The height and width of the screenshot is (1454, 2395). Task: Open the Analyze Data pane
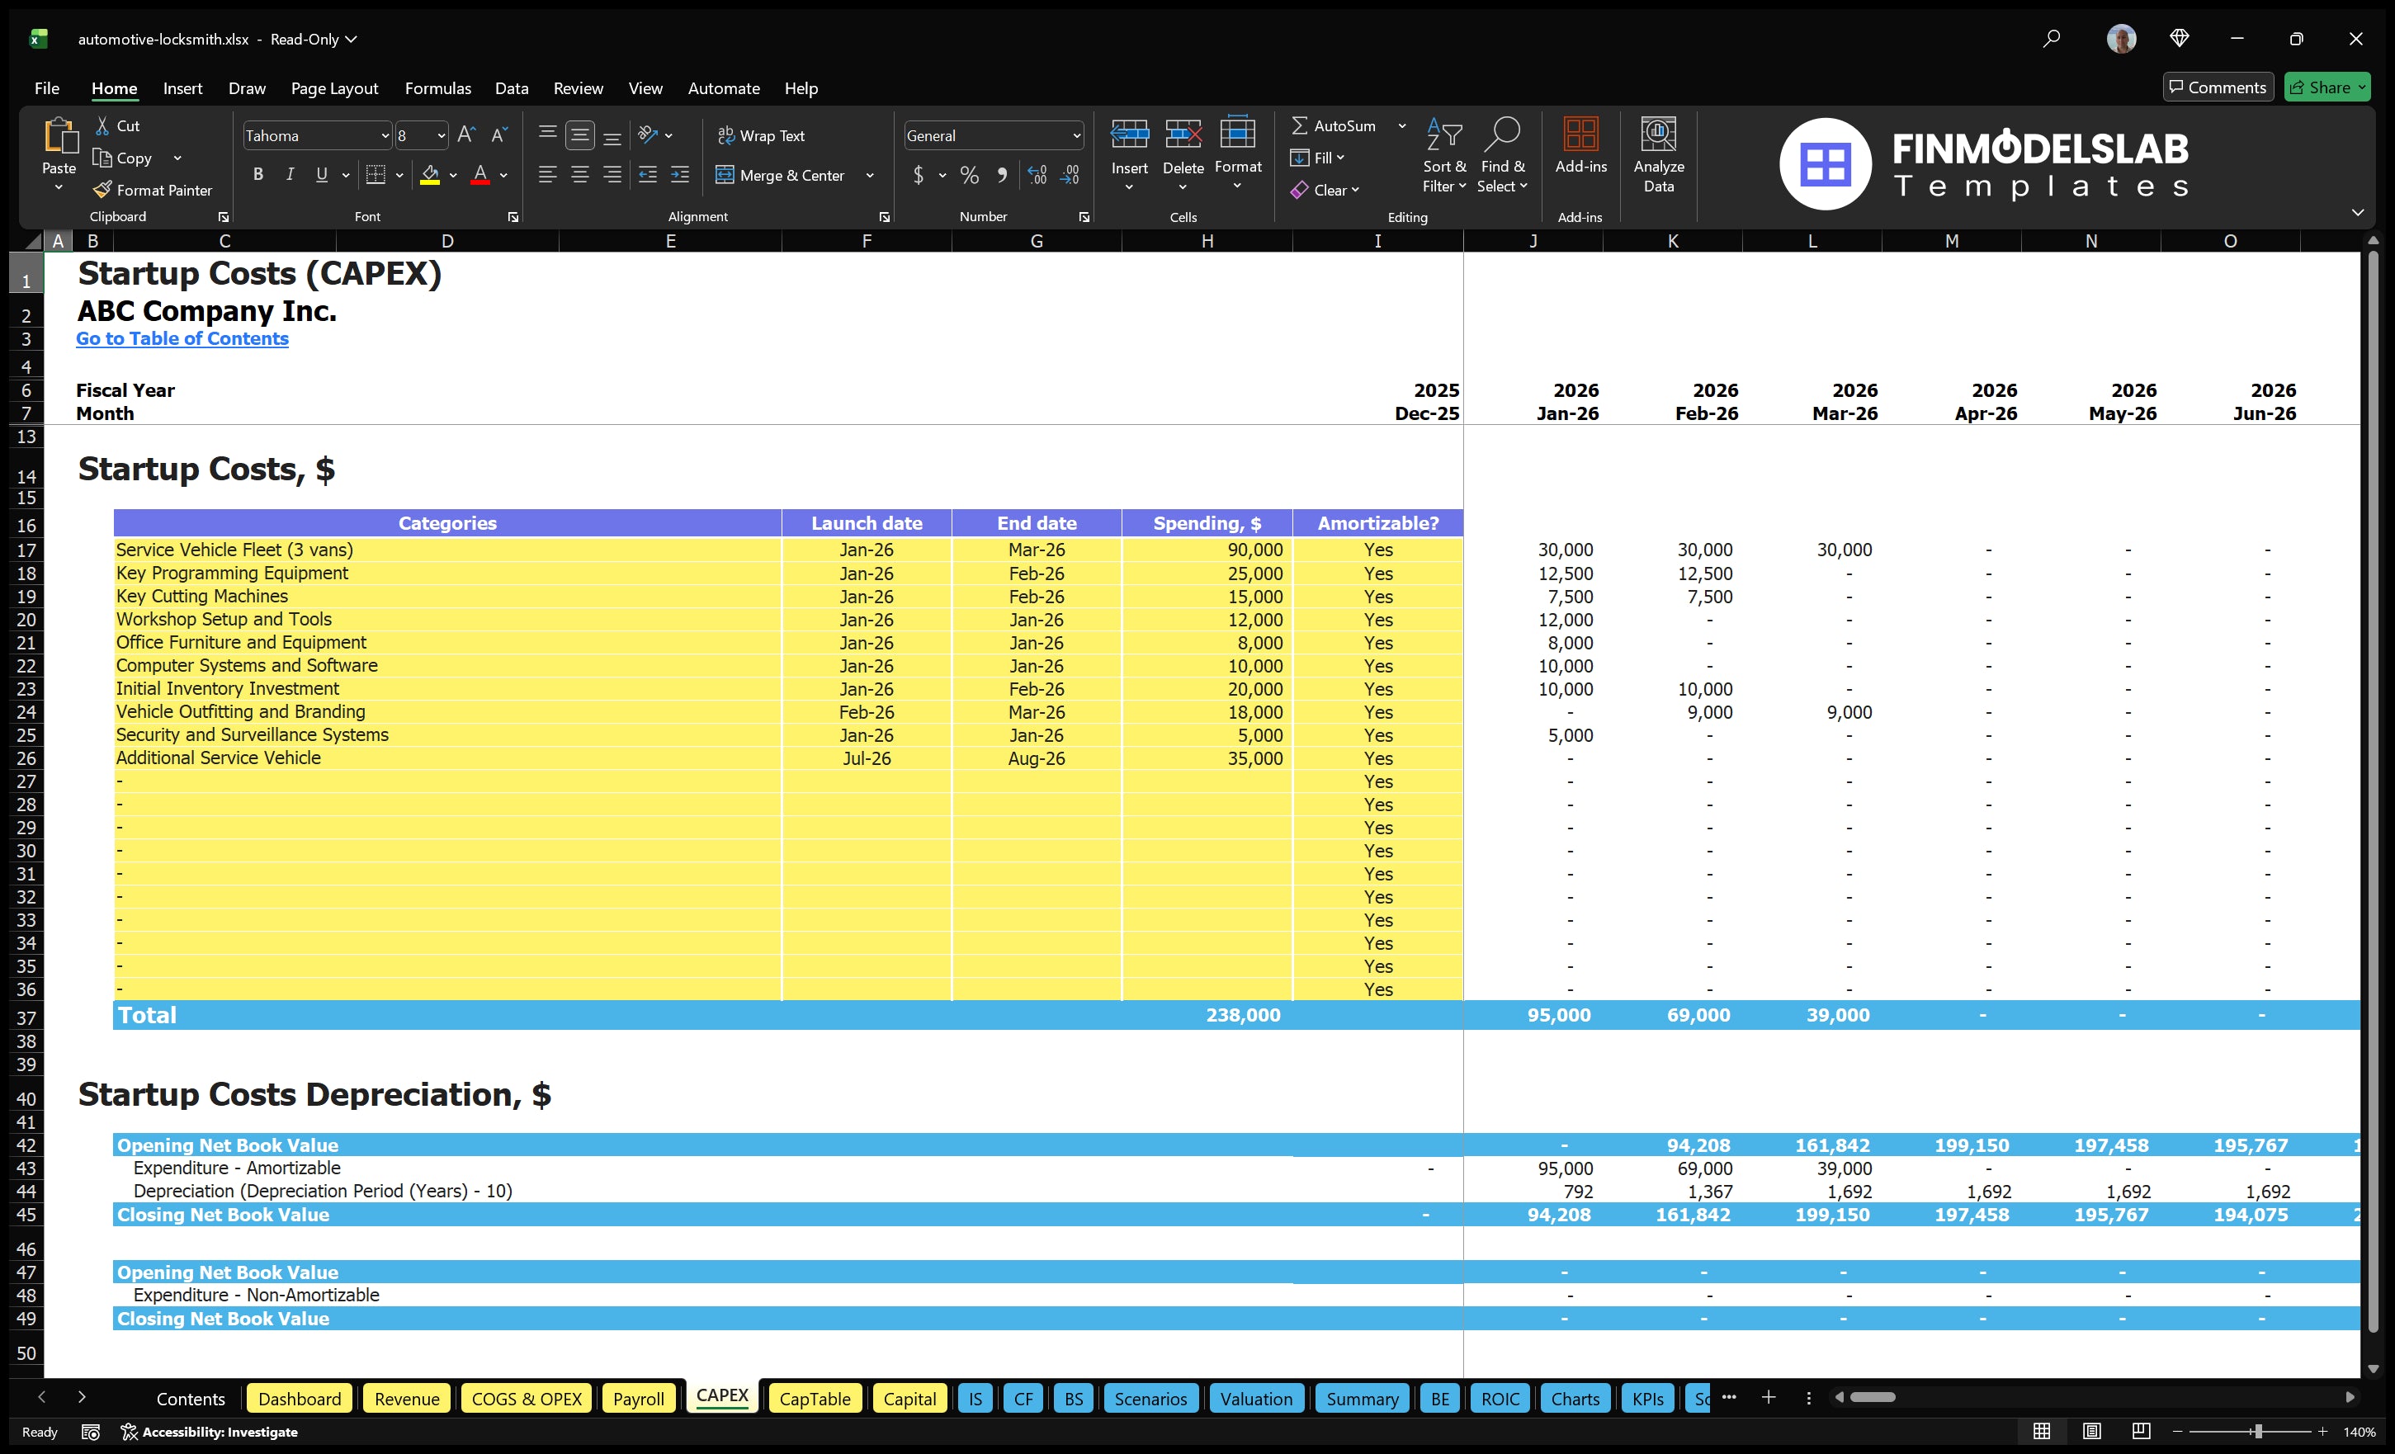pos(1659,155)
